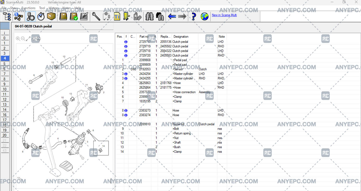Select main group tab 10
The width and height of the screenshot is (361, 191).
(x=4, y=89)
